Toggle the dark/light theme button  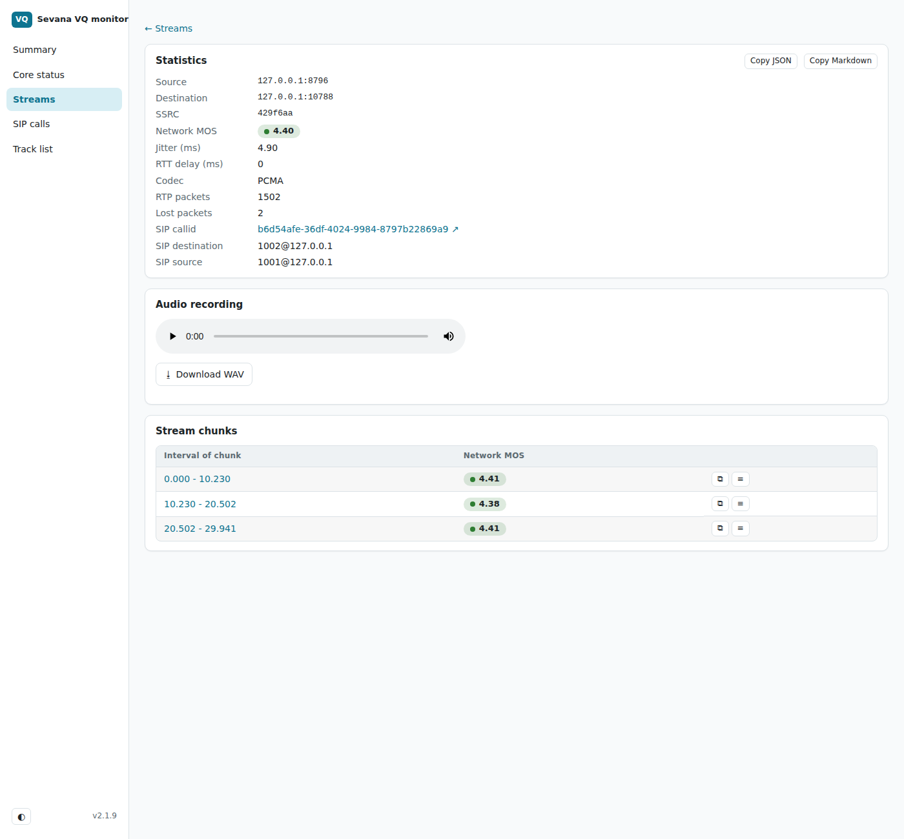21,816
